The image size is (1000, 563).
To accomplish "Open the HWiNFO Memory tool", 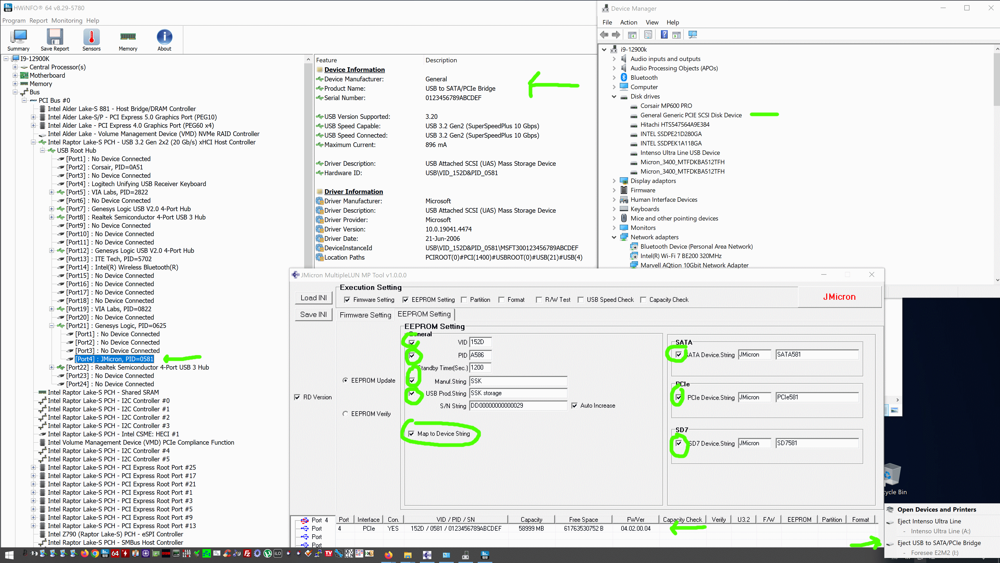I will (x=128, y=40).
